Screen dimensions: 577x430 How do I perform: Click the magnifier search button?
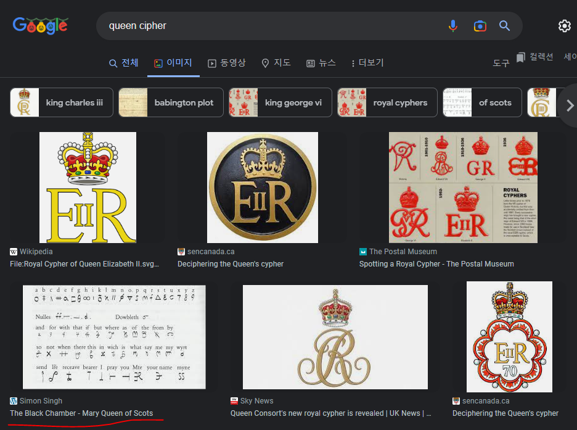click(x=504, y=26)
